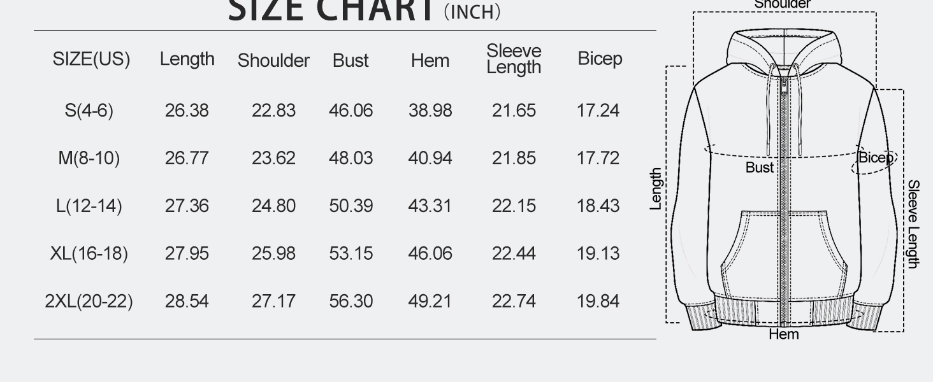The image size is (933, 382).
Task: Click the Bicep label on the hoodie diagram
Action: [874, 158]
